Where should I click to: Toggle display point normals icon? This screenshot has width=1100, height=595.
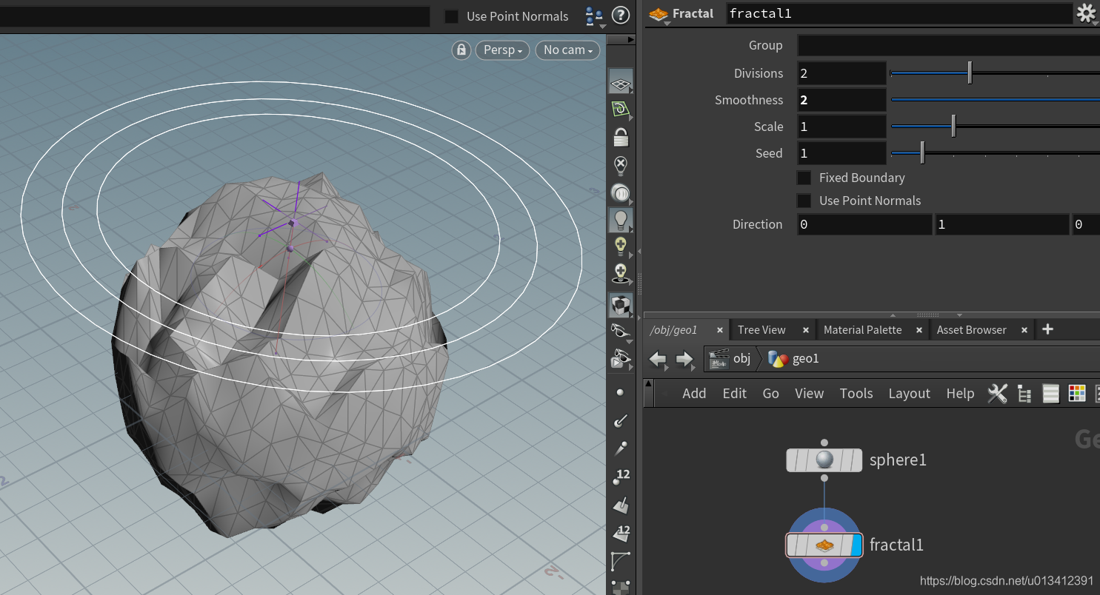(x=621, y=420)
